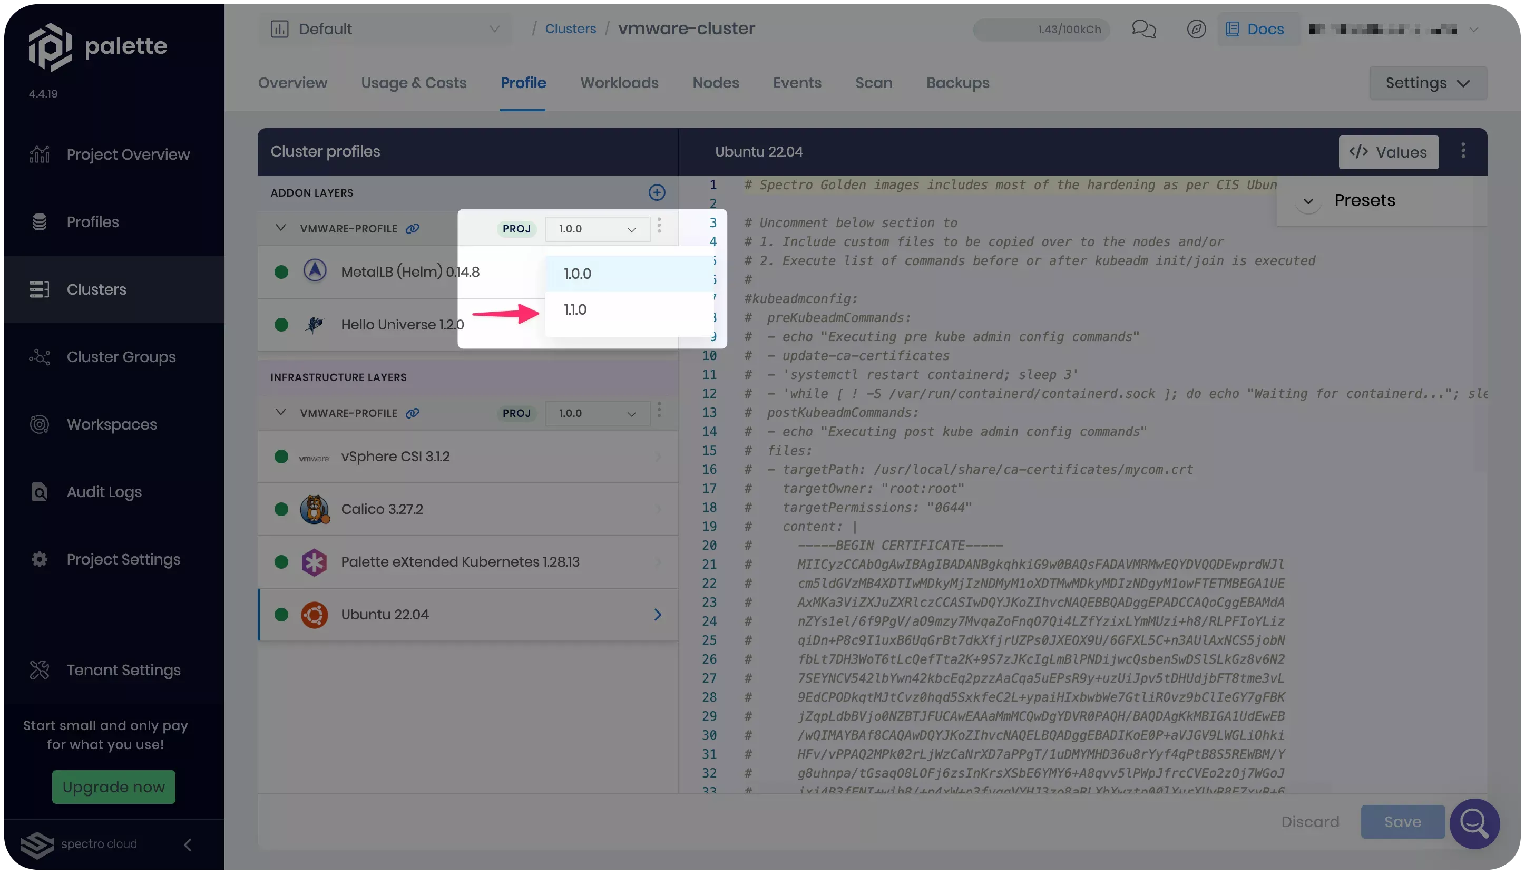Click the Calico 3.27.2 layer icon
Viewport: 1525px width, 874px height.
pyautogui.click(x=315, y=509)
